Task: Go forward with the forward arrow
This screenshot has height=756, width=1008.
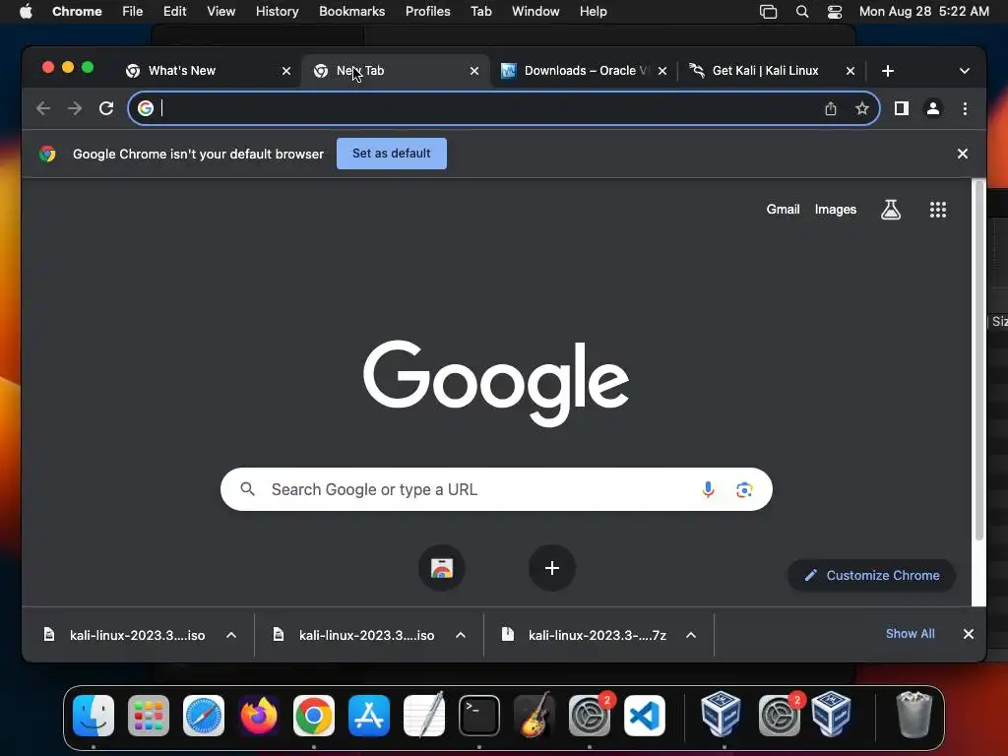Action: click(75, 108)
